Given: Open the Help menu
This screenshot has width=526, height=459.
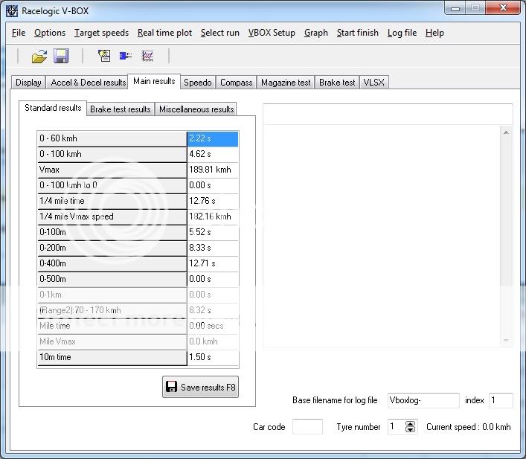Looking at the screenshot, I should click(434, 33).
